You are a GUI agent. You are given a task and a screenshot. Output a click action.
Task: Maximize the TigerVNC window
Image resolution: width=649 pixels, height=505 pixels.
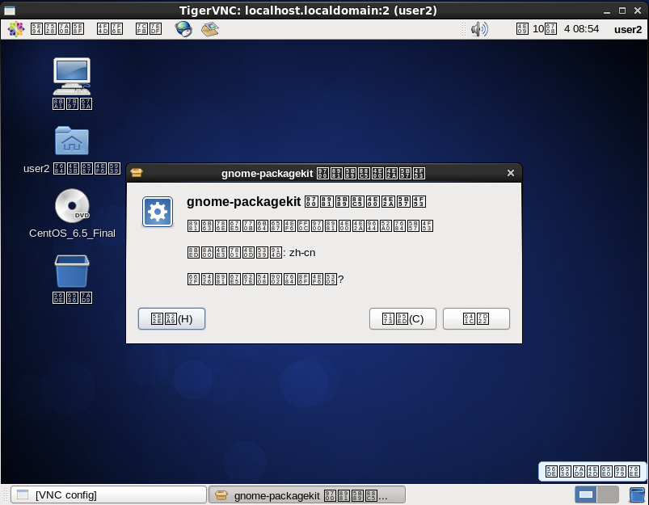(622, 11)
